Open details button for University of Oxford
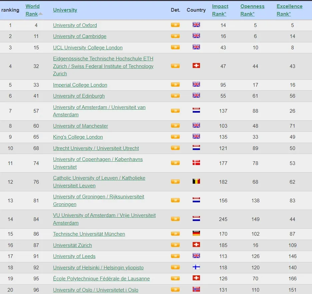312x294 pixels. (x=175, y=25)
